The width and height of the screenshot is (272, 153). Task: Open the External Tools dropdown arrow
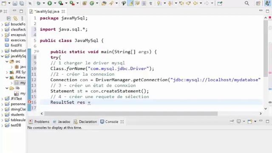pos(77,3)
